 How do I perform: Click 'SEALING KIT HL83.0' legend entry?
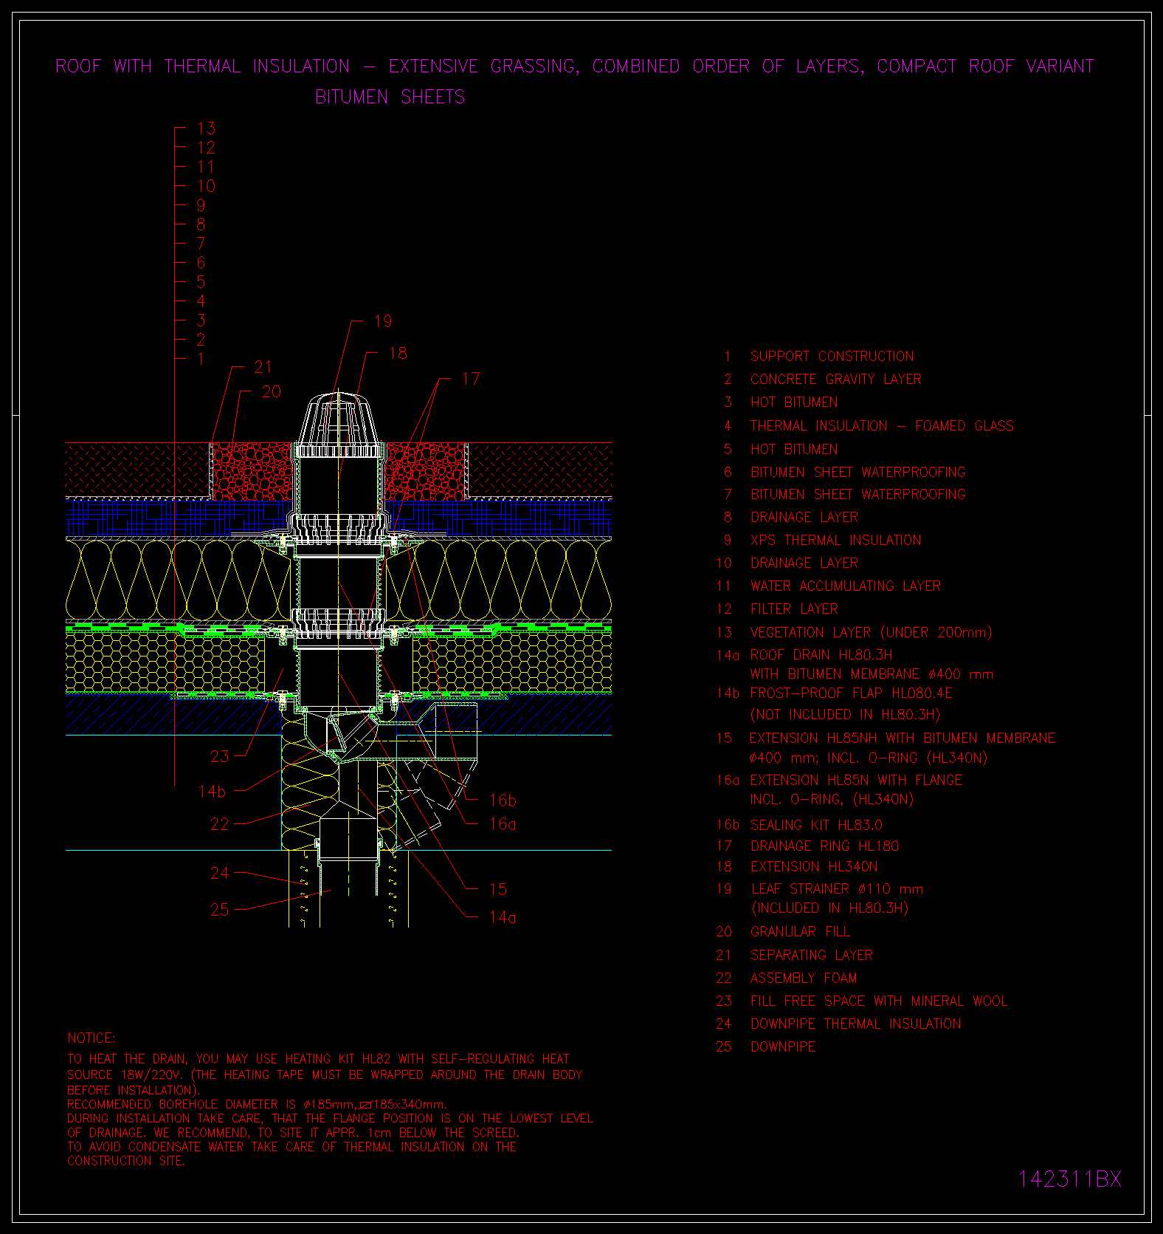816,826
